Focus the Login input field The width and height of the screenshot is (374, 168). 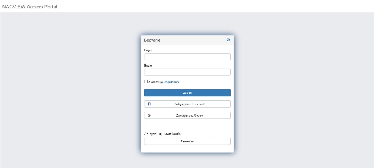pyautogui.click(x=187, y=57)
